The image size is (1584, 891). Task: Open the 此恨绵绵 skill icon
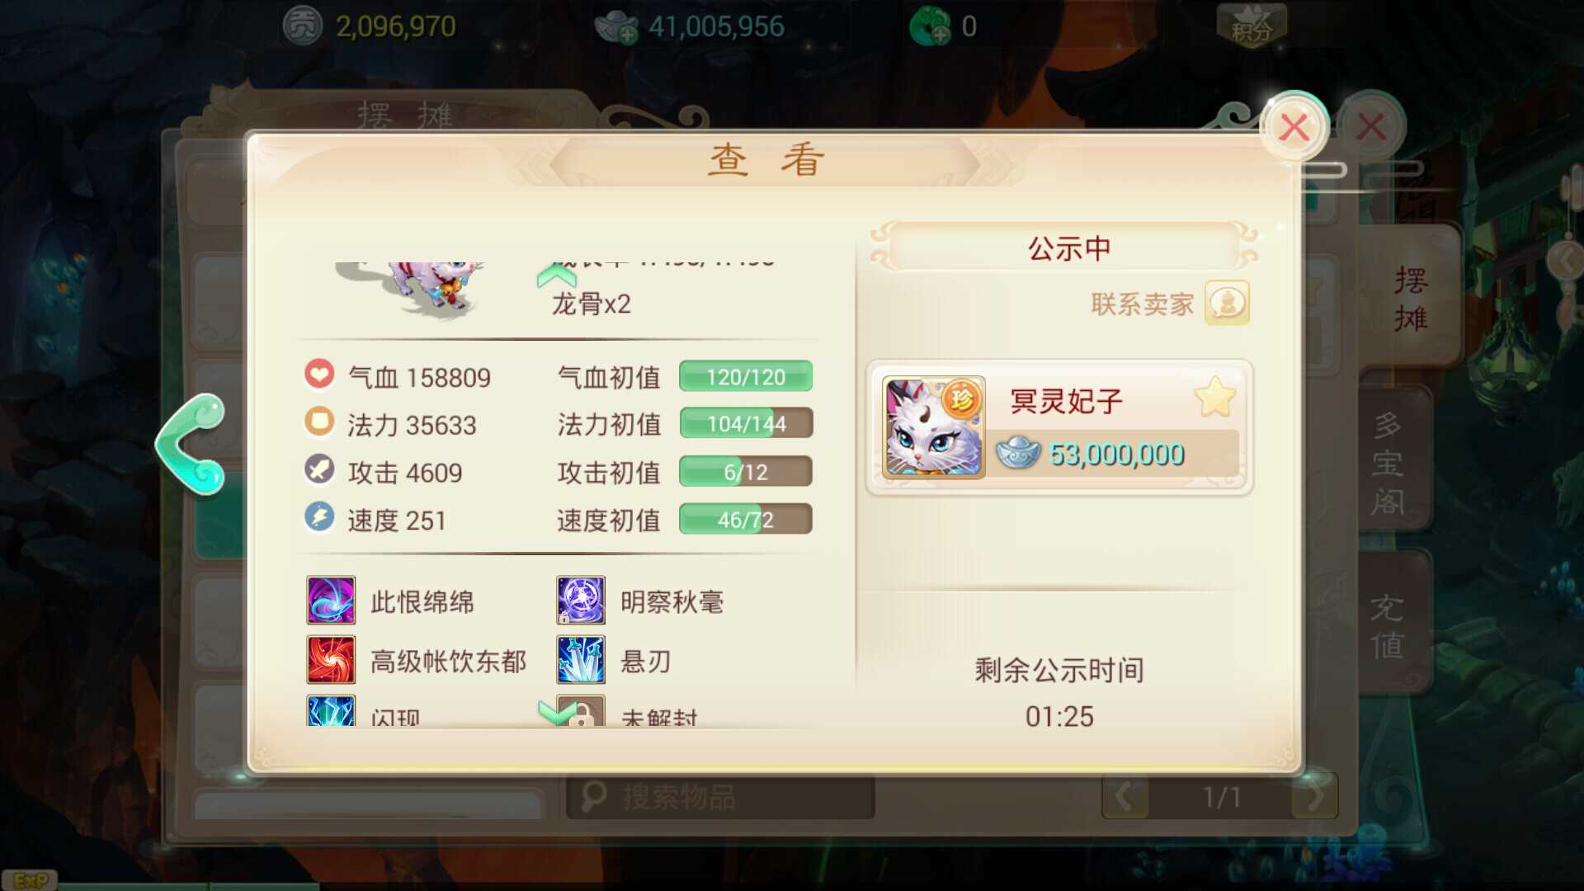pyautogui.click(x=331, y=601)
